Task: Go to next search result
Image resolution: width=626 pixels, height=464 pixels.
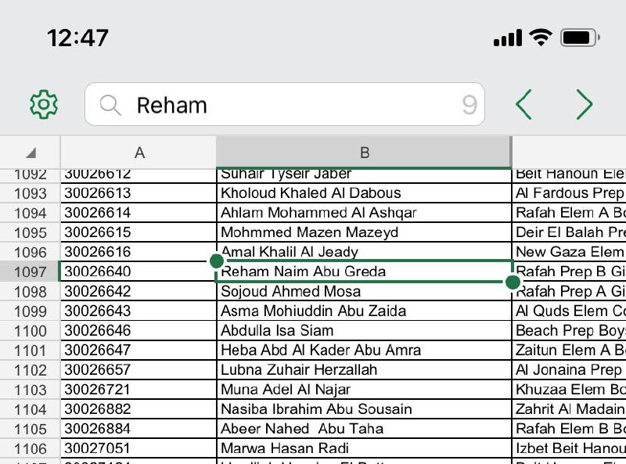Action: point(584,104)
